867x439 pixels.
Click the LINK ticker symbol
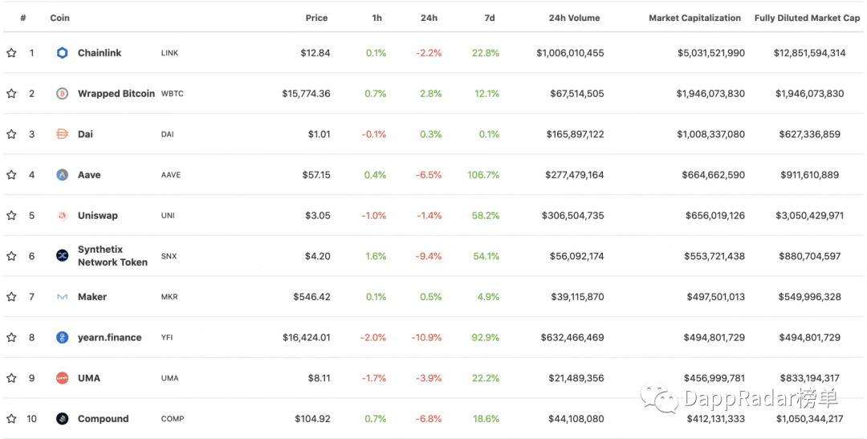click(x=169, y=53)
